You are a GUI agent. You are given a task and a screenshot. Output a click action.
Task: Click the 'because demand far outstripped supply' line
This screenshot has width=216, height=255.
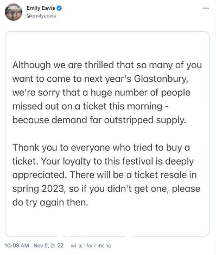click(99, 120)
